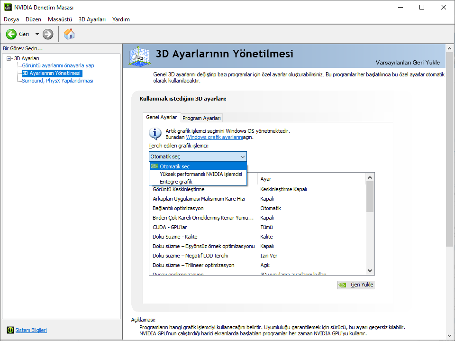Open Sistem Bilgileri link
The image size is (455, 341).
(31, 330)
